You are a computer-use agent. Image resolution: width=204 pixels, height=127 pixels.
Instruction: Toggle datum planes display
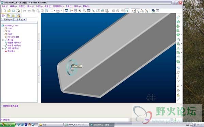[x=133, y=11]
